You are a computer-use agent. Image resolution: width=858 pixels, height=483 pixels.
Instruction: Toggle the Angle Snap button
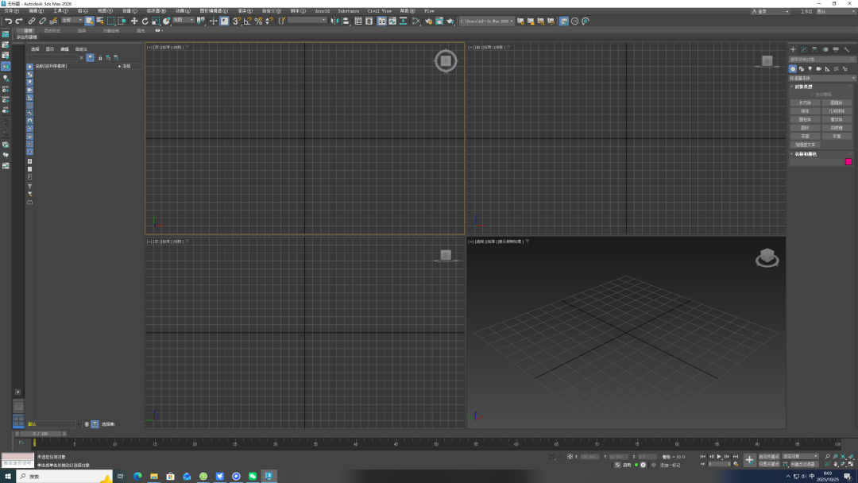[247, 21]
